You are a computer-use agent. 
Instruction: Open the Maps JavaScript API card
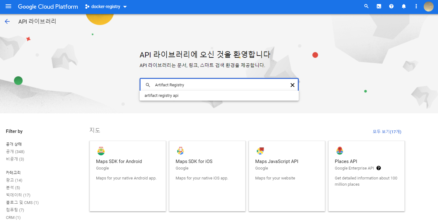pos(287,176)
